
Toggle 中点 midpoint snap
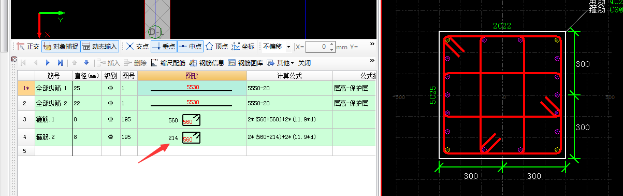(x=190, y=47)
